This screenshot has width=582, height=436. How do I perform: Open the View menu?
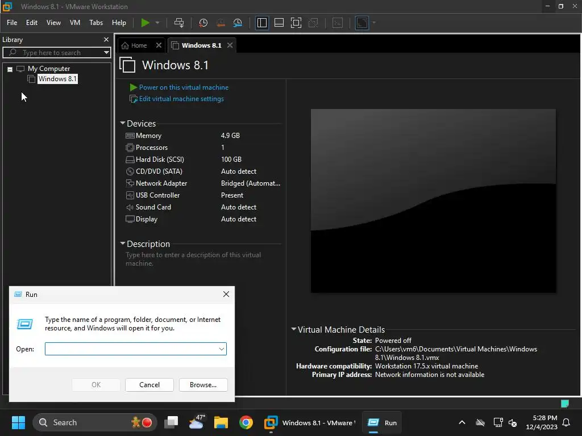click(x=53, y=23)
